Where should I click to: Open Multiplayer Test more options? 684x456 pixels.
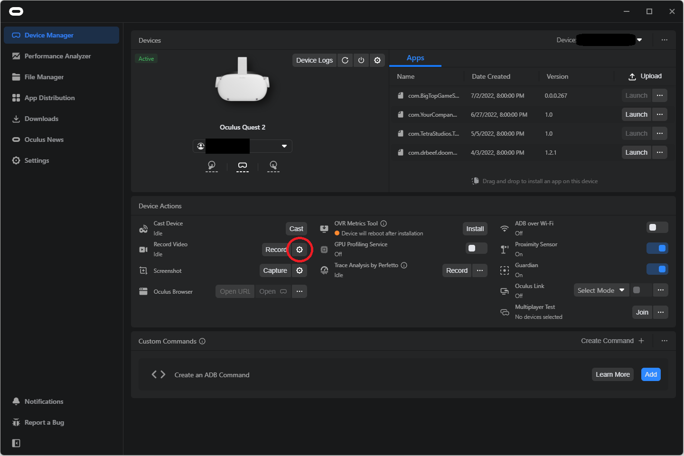pyautogui.click(x=661, y=312)
